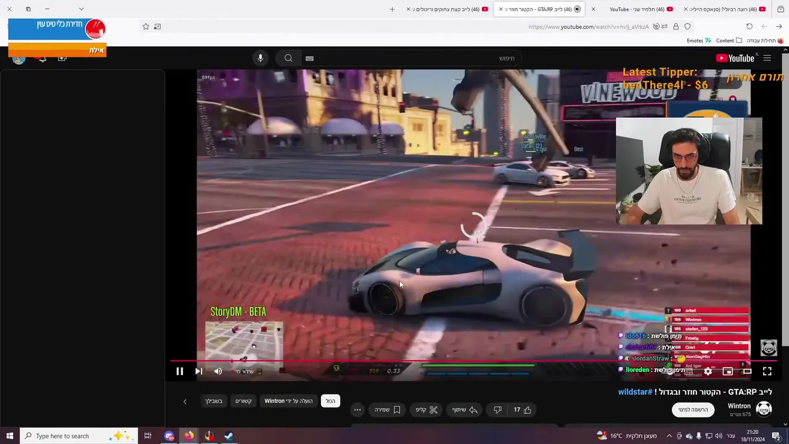This screenshot has height=444, width=789.
Task: Toggle theater mode view
Action: [747, 371]
